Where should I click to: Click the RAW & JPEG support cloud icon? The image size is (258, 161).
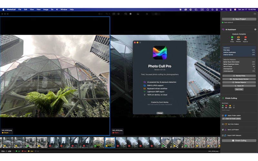[144, 85]
